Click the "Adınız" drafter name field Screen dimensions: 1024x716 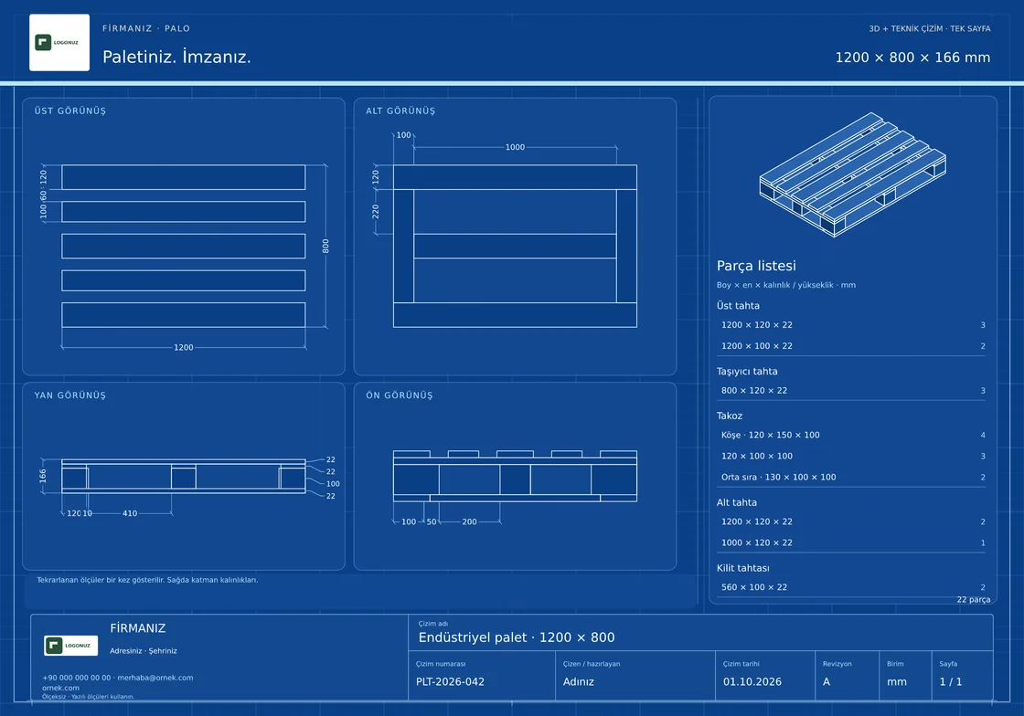(579, 682)
